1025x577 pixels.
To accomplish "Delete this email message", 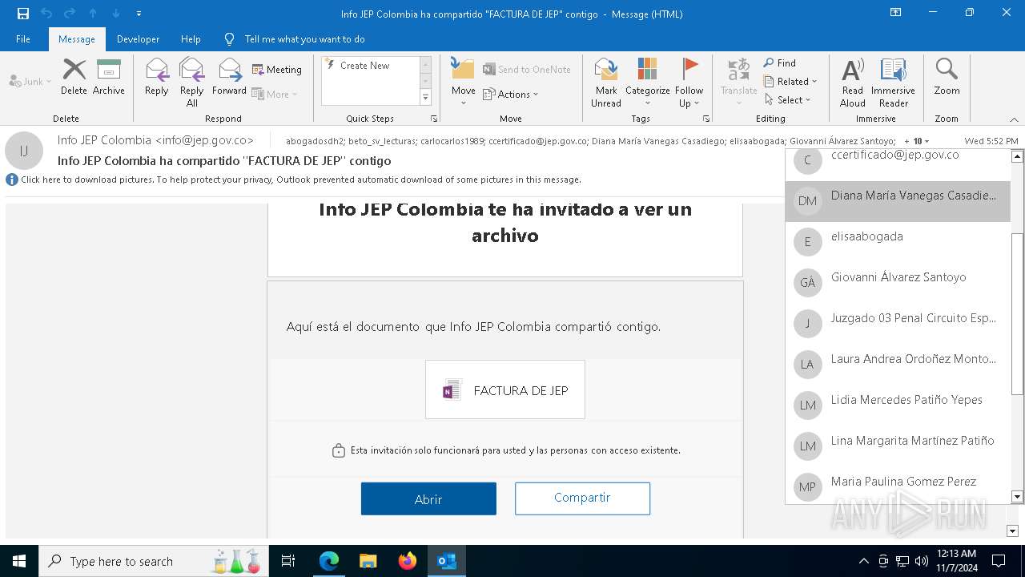I will pos(74,78).
